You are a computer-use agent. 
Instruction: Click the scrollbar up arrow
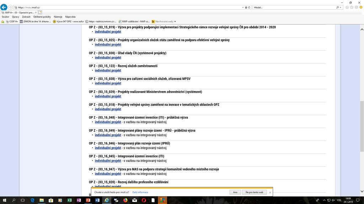click(362, 30)
